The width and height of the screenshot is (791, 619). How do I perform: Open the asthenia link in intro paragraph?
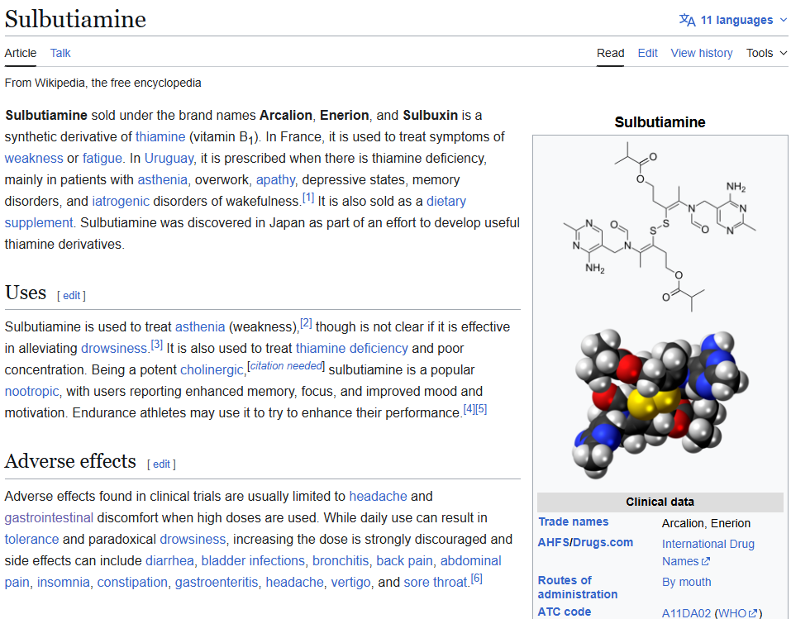[163, 180]
